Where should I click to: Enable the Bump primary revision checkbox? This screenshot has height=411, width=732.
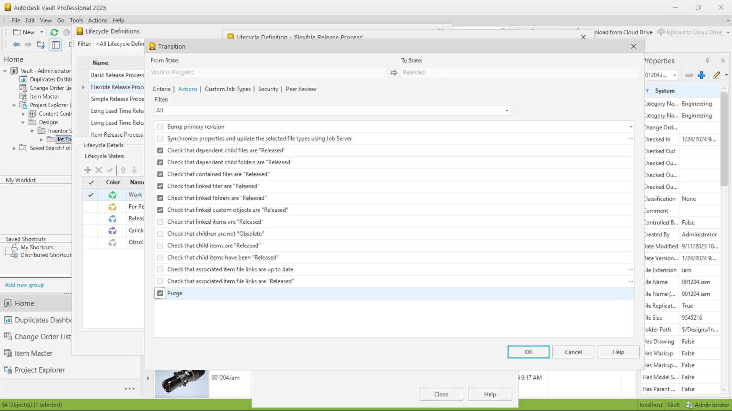160,127
